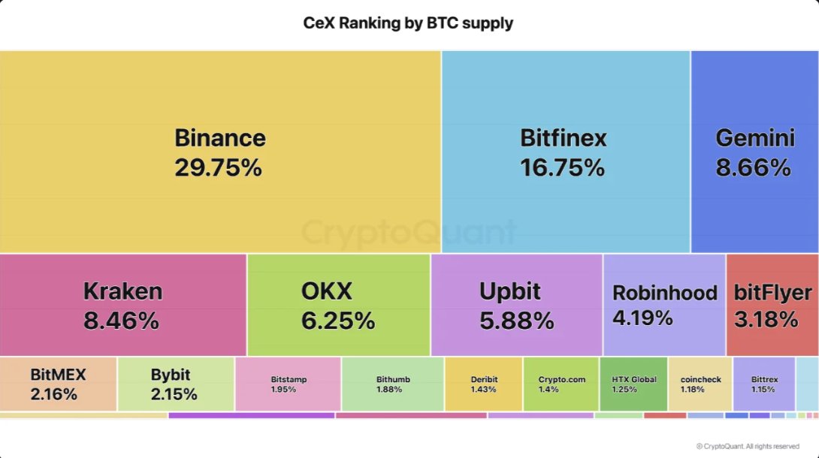Select the Bybit 2.15% tile
Image resolution: width=819 pixels, height=458 pixels.
tap(176, 384)
